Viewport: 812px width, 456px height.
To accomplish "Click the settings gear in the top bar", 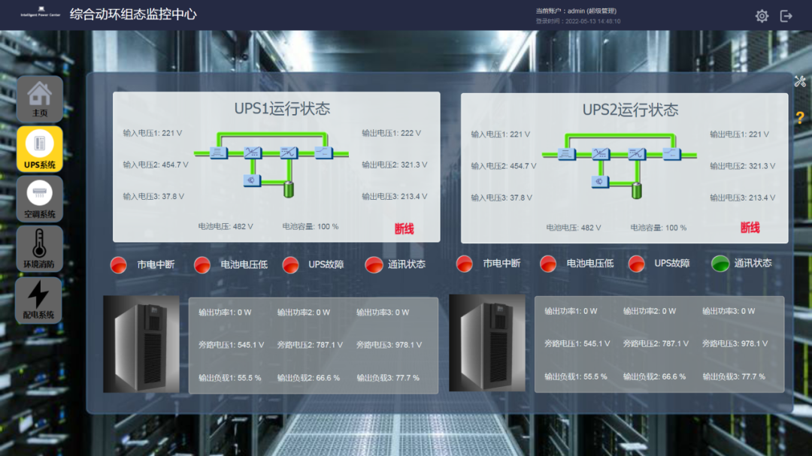I will pyautogui.click(x=762, y=15).
